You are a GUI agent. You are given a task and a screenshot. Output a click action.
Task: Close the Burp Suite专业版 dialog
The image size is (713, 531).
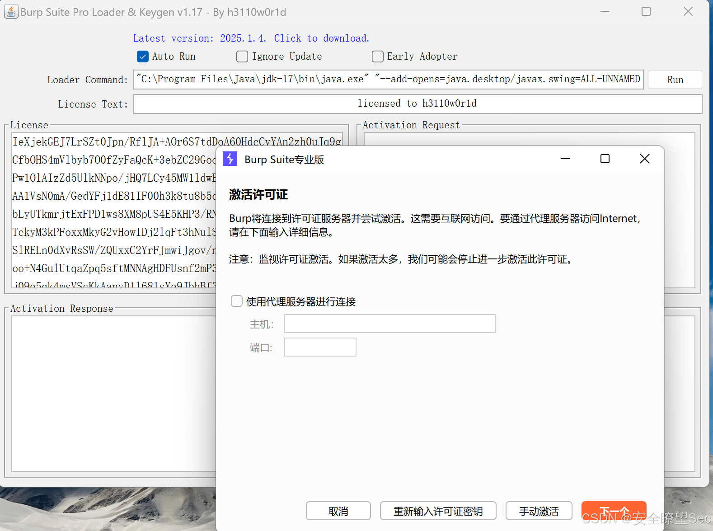point(645,159)
